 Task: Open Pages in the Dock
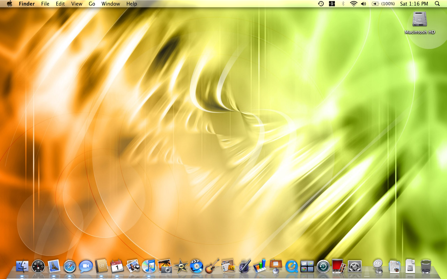point(228,266)
